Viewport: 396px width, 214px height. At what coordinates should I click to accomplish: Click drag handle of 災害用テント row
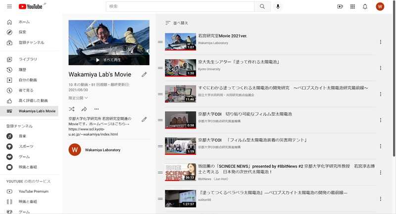point(160,146)
